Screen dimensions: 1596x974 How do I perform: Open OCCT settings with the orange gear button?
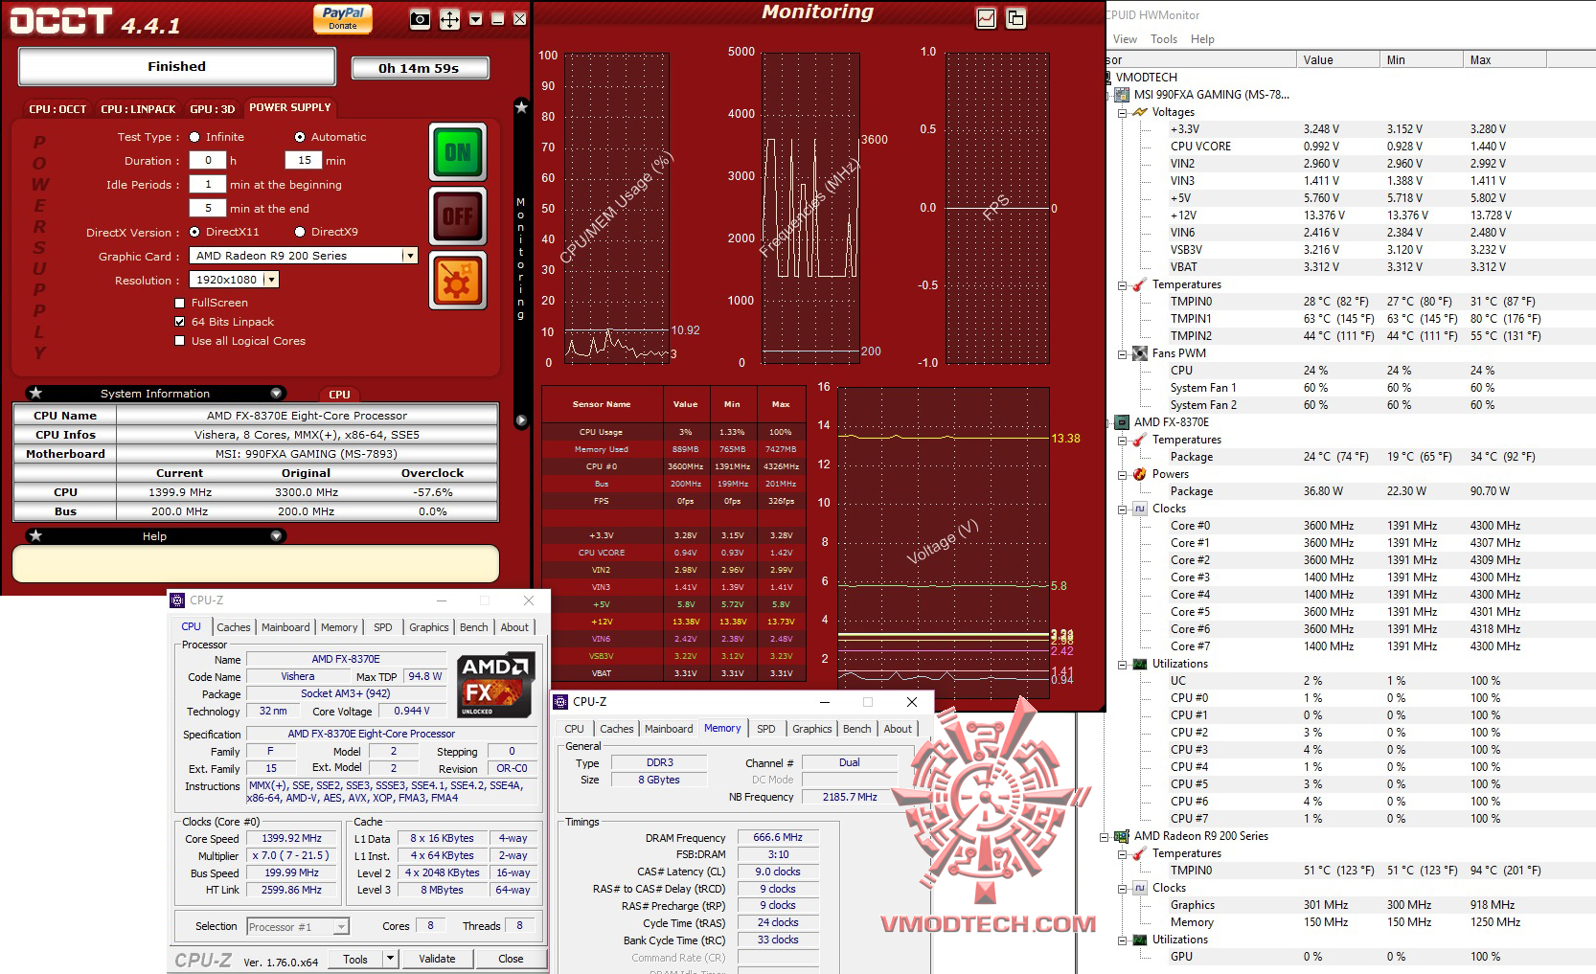pyautogui.click(x=459, y=281)
